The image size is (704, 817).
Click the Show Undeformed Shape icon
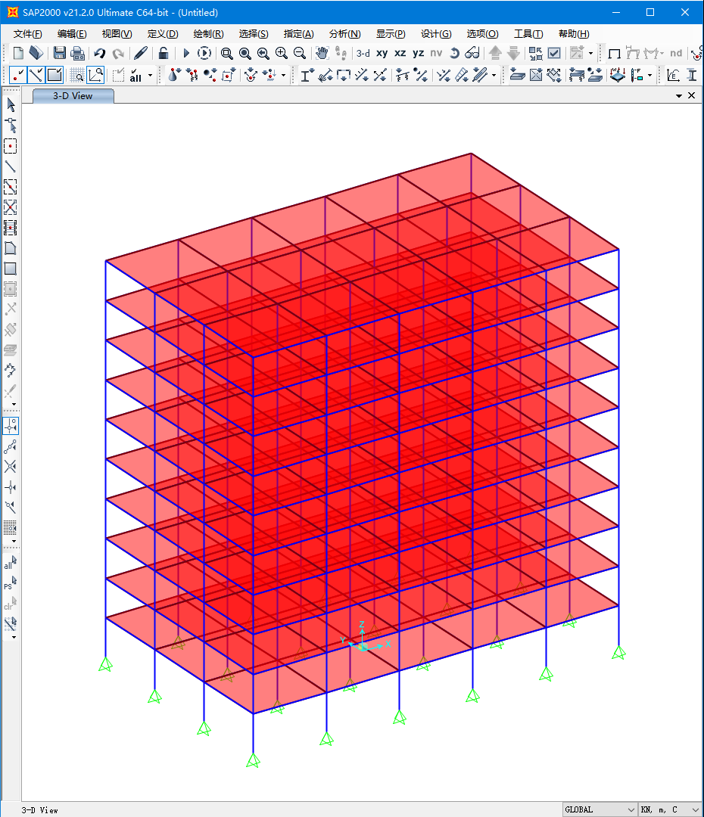614,53
